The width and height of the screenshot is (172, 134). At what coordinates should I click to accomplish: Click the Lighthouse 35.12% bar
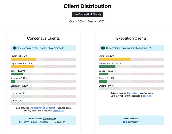click(x=43, y=67)
